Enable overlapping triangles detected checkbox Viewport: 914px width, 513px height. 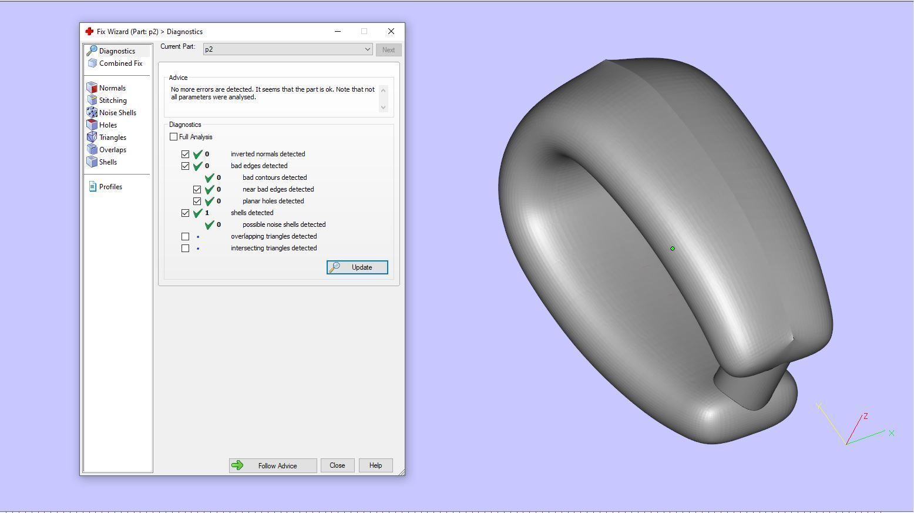point(185,236)
